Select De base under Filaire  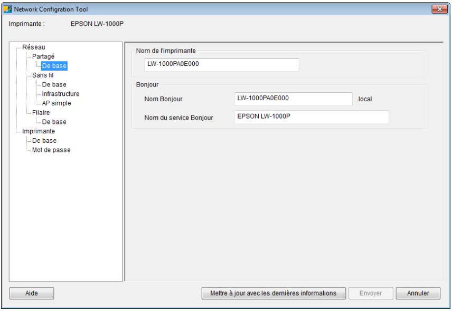click(54, 122)
